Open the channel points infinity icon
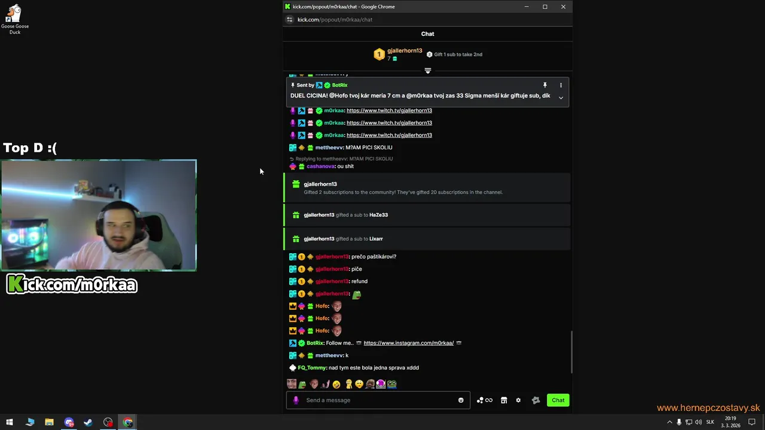The image size is (765, 430). pos(485,400)
